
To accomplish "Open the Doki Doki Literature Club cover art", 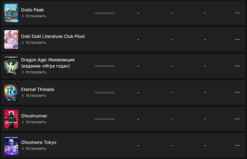I will click(11, 39).
